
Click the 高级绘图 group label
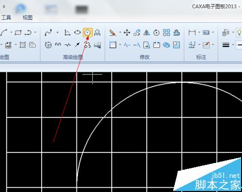click(x=73, y=57)
